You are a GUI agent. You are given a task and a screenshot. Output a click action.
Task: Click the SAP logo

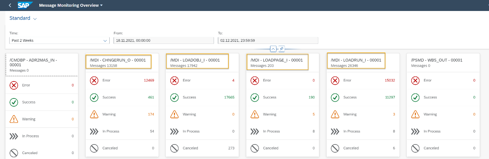point(25,5)
